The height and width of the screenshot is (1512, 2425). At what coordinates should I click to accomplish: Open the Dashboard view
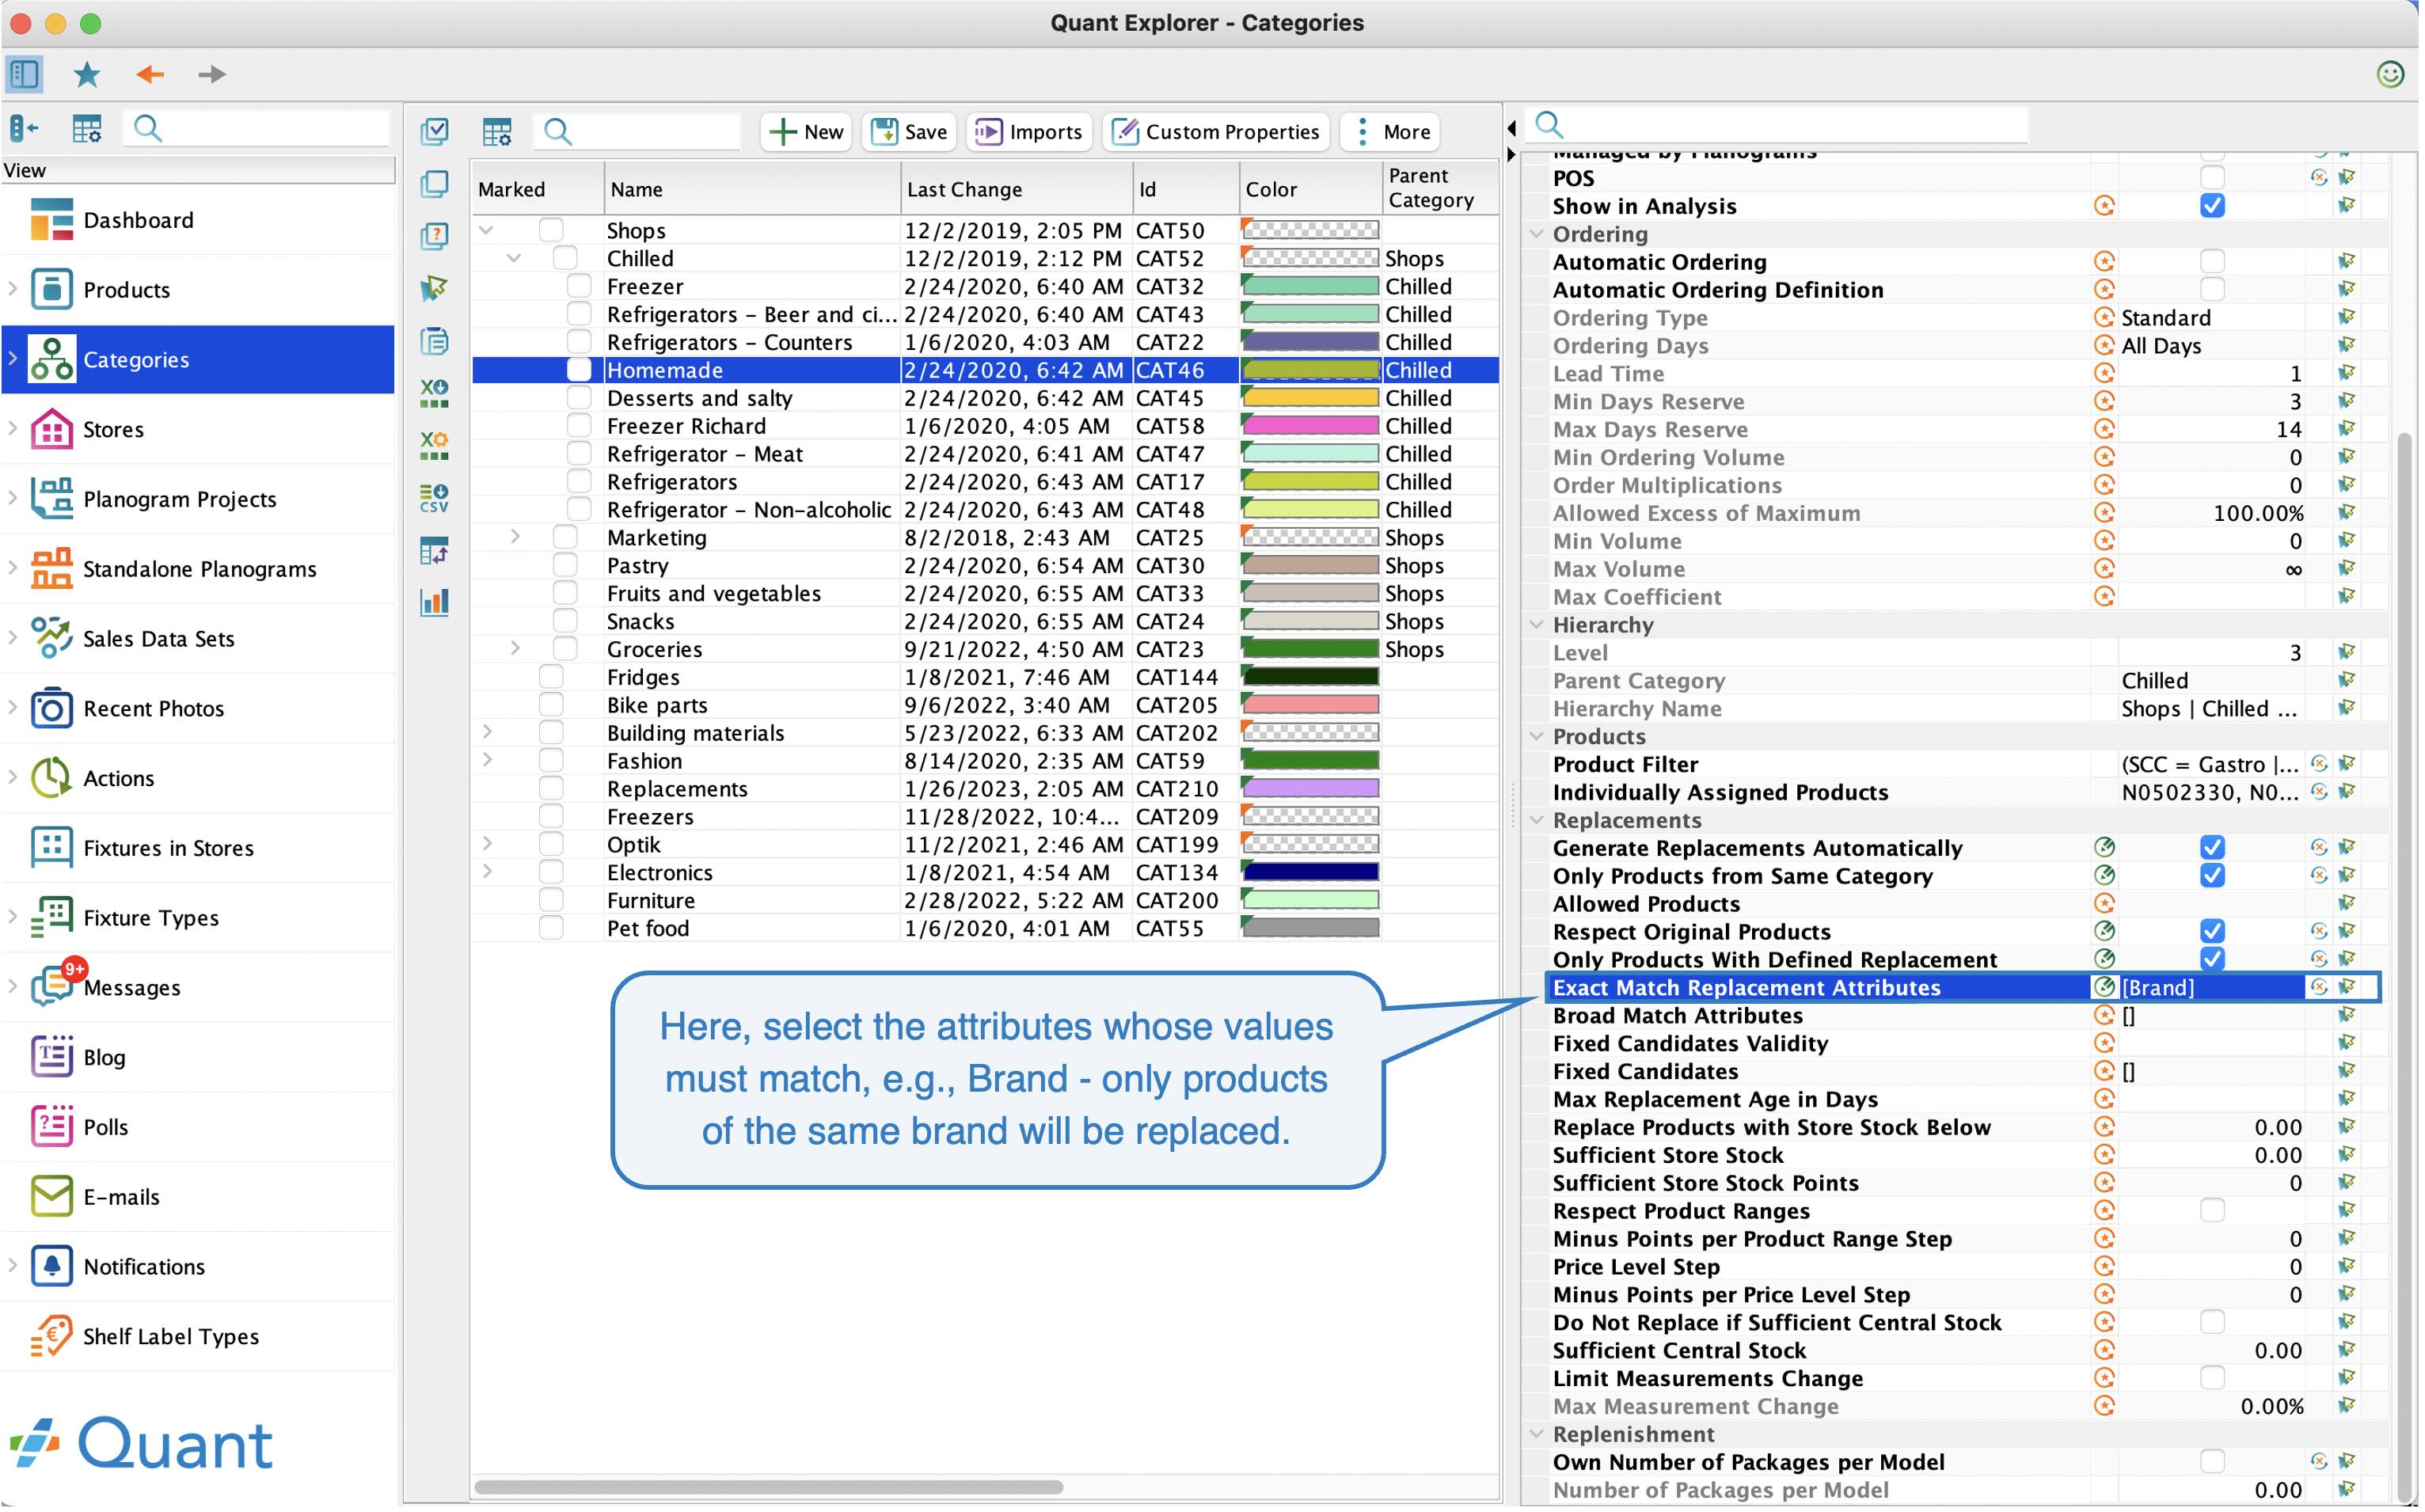point(198,220)
